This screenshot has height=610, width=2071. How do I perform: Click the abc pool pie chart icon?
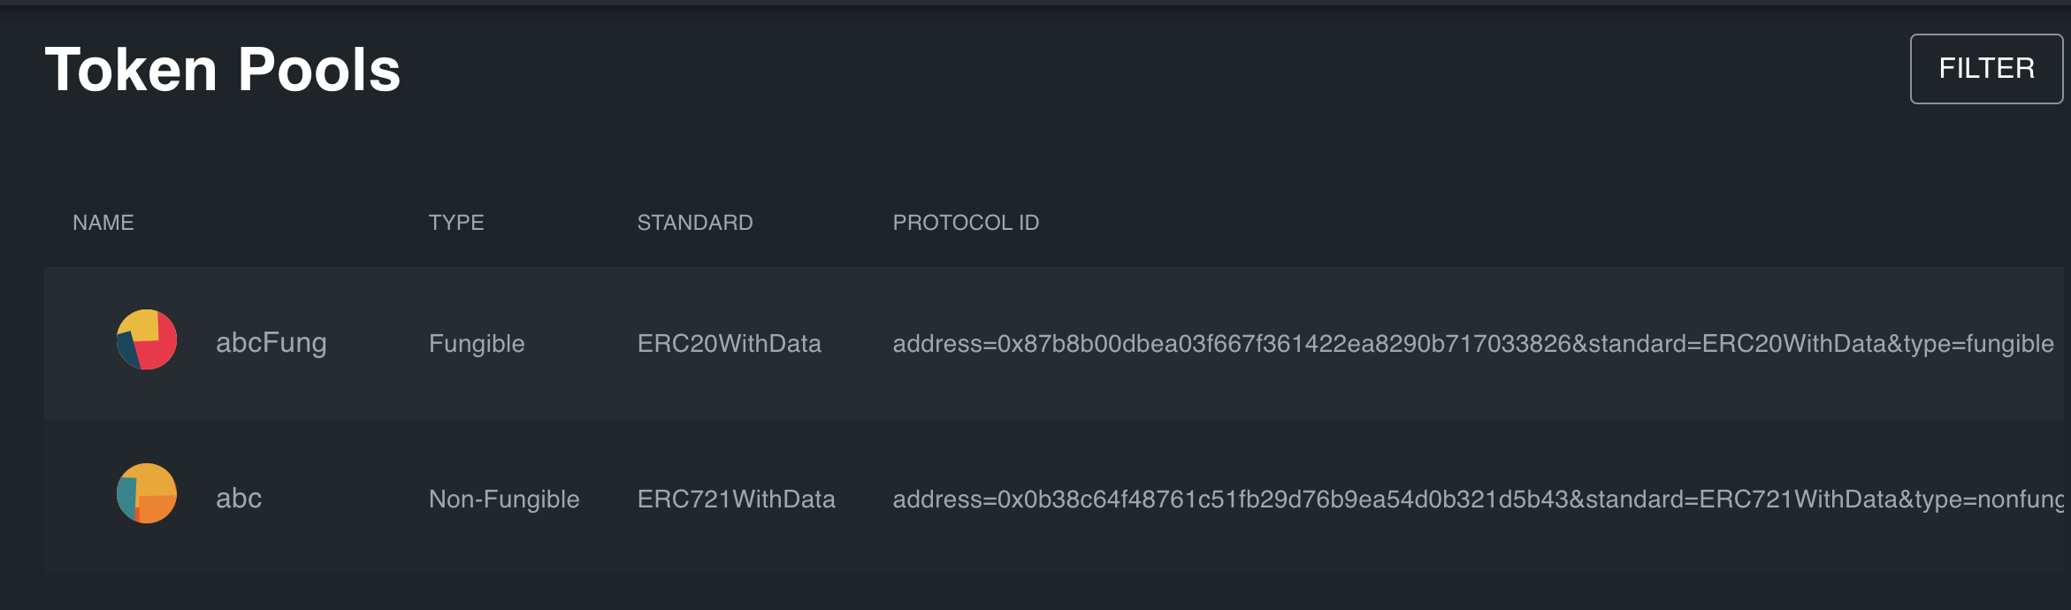coord(147,498)
